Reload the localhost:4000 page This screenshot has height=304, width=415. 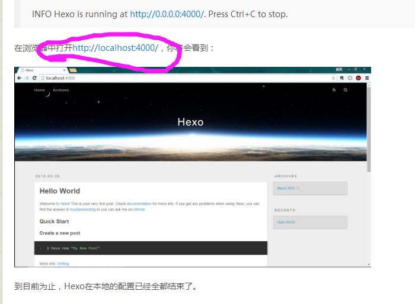(x=34, y=78)
